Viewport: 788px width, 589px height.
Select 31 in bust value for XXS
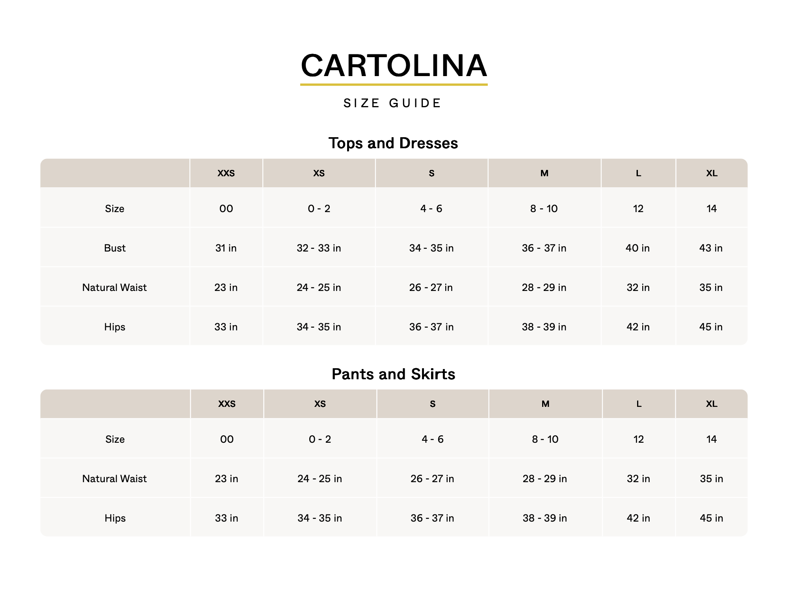point(226,248)
